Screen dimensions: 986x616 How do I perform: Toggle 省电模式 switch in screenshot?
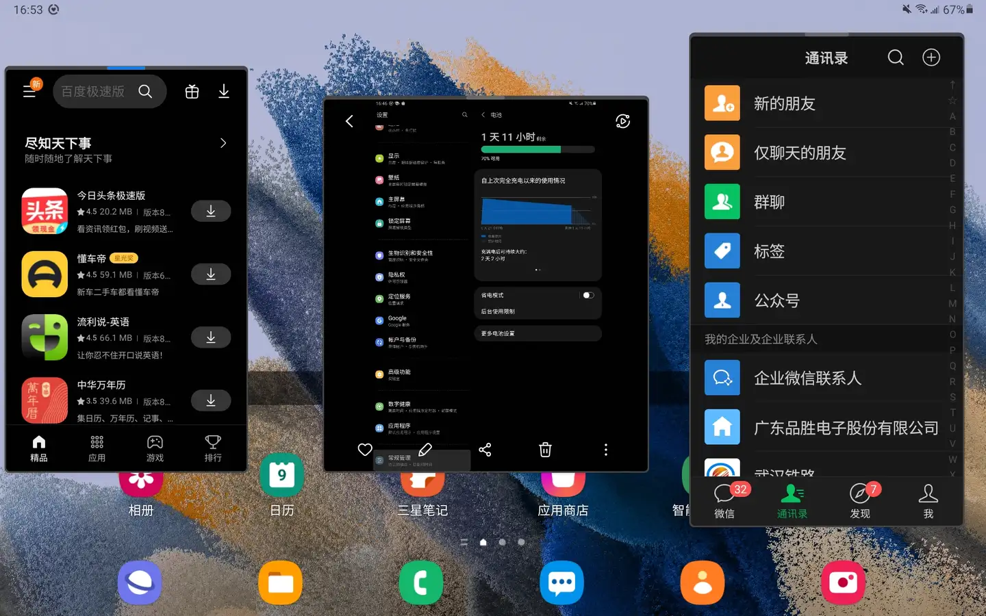(588, 295)
